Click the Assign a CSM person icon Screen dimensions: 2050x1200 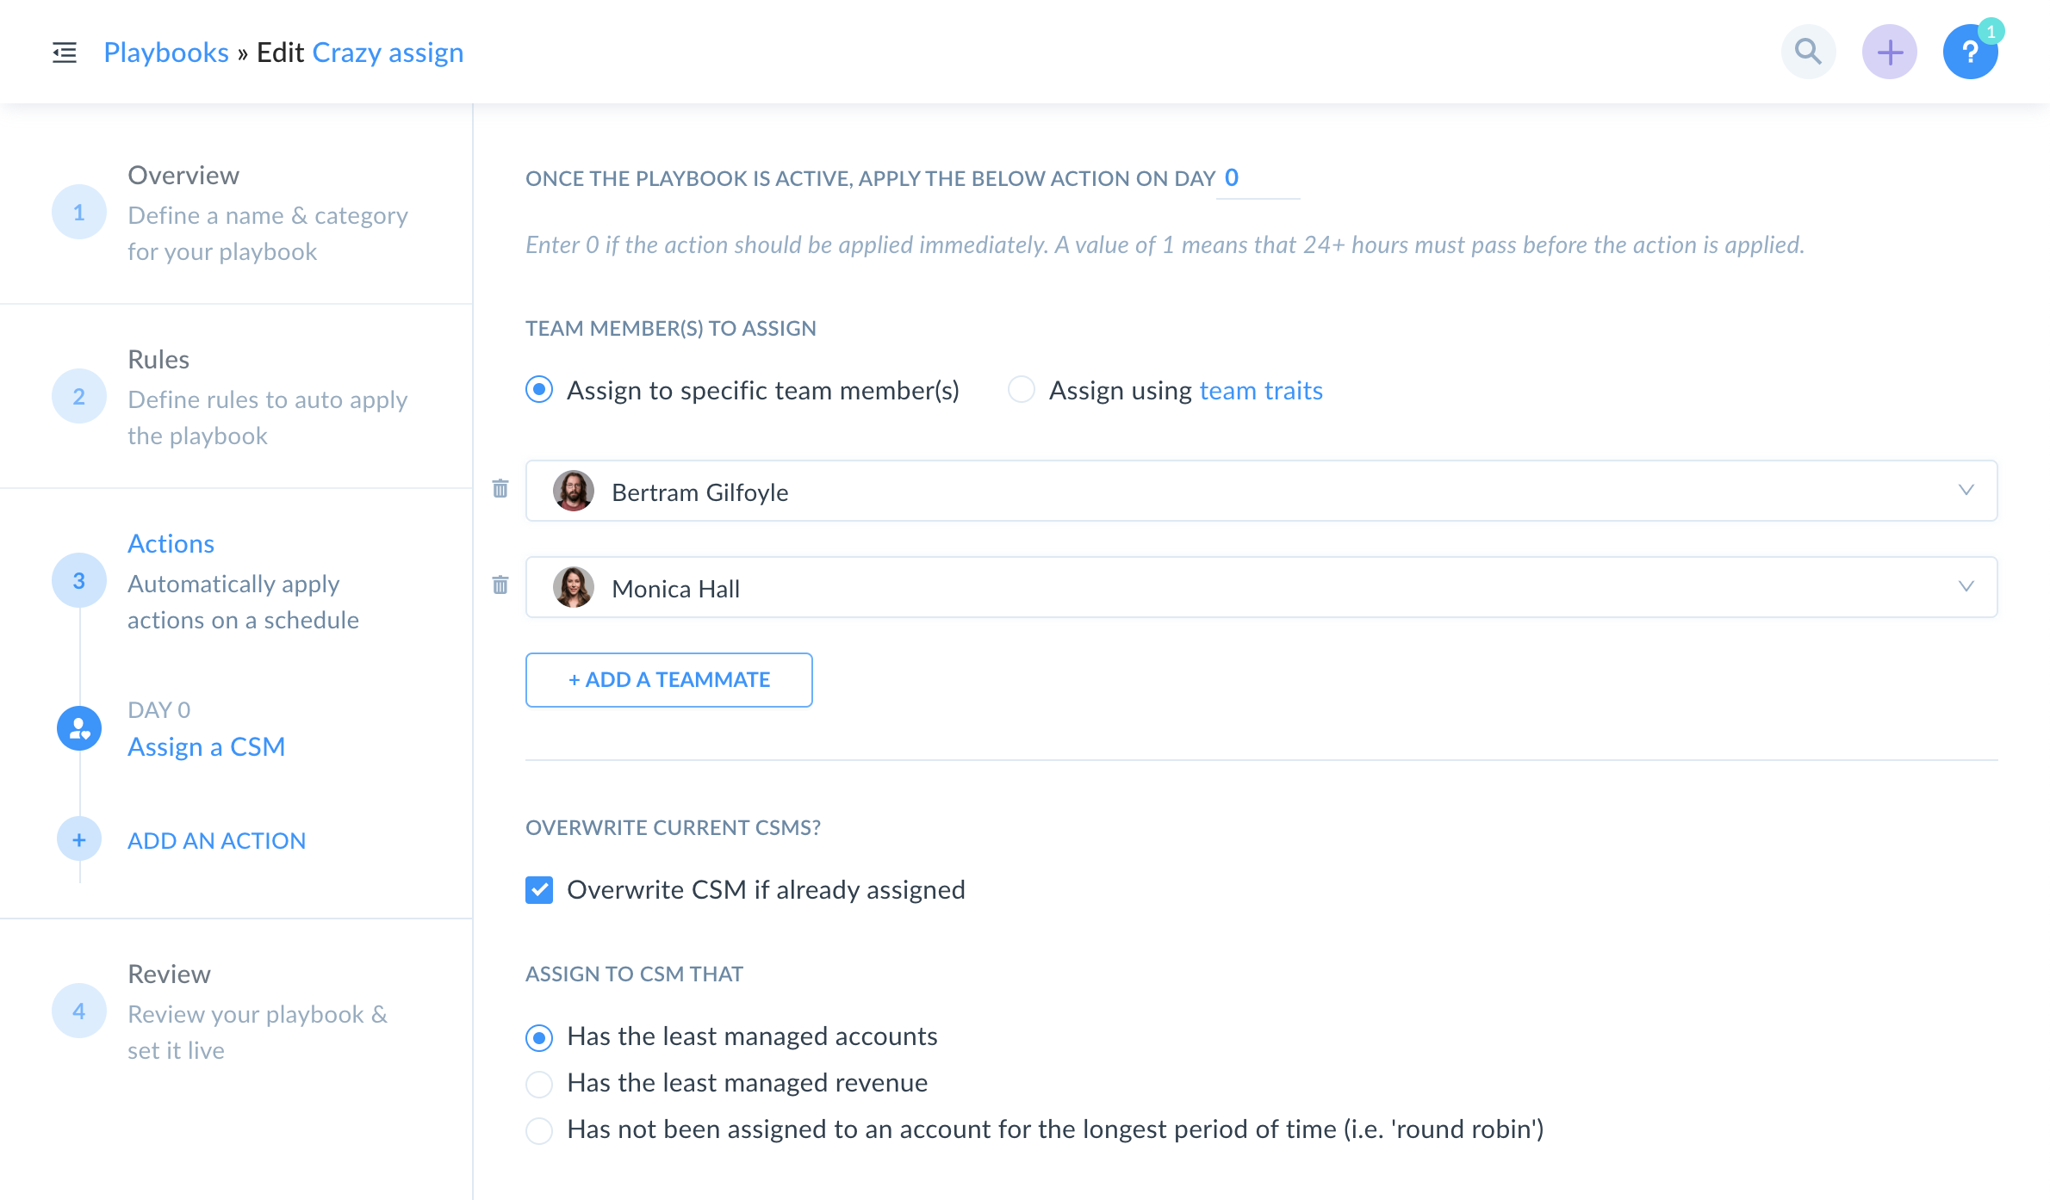pos(79,728)
